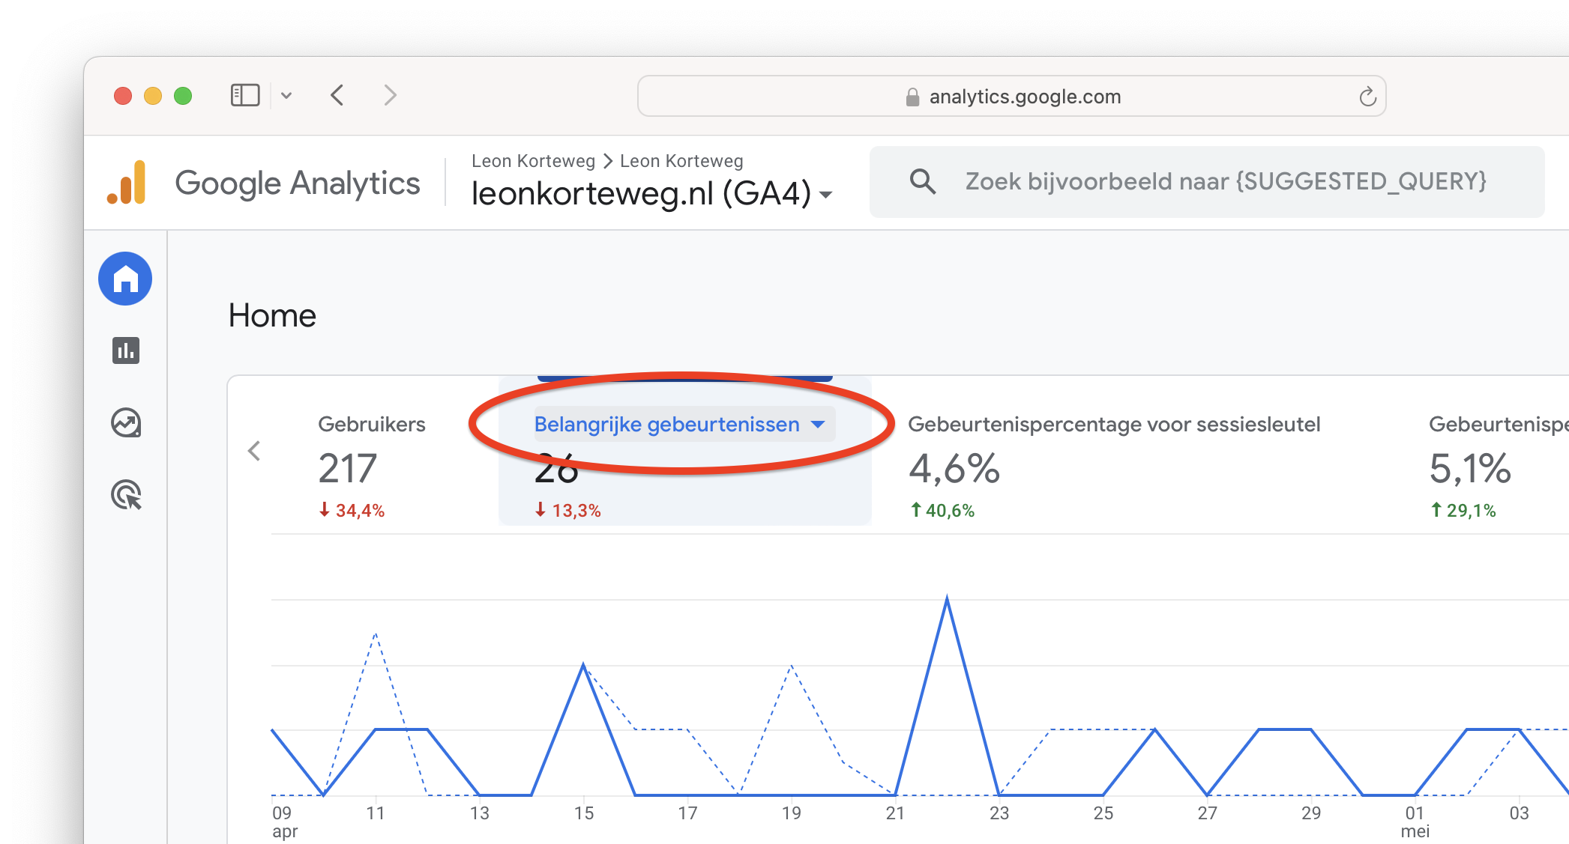Click the 01 mei axis label
The height and width of the screenshot is (844, 1569).
pyautogui.click(x=1415, y=822)
